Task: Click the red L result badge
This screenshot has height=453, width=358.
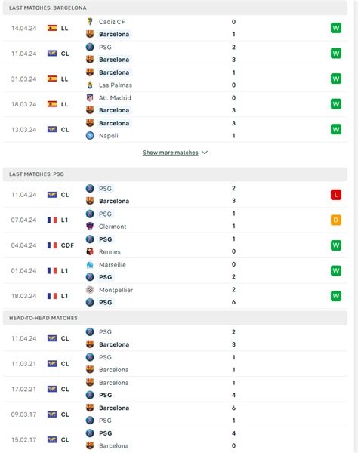Action: point(336,195)
